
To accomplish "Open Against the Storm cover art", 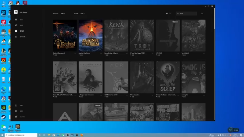I will [x=91, y=36].
